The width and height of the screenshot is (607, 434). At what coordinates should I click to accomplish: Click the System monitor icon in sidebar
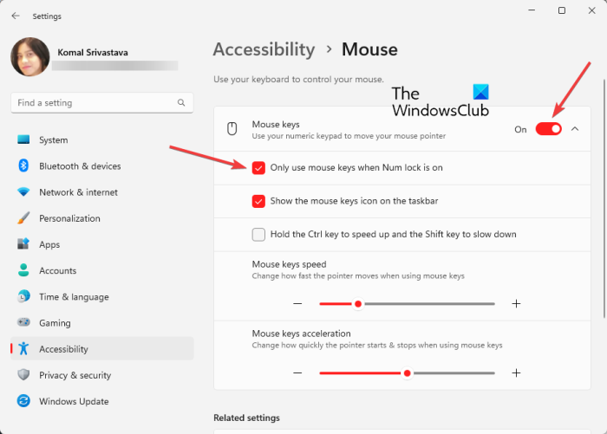[x=23, y=140]
